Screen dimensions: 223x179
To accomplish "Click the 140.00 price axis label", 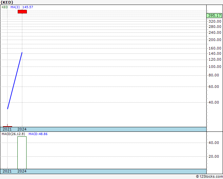I will [215, 53].
